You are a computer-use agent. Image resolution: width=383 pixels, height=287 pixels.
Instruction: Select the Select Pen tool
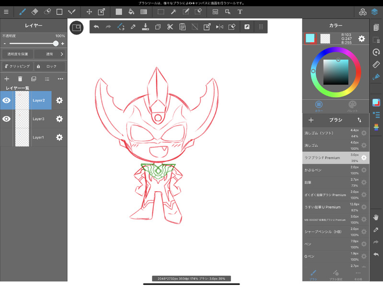(186, 11)
